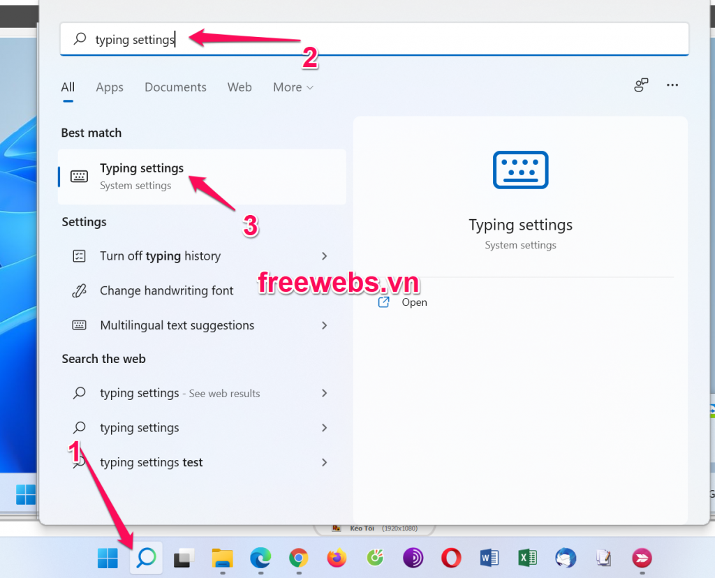This screenshot has width=715, height=578.
Task: Click the search feedback icon beside the ellipsis
Action: 641,84
